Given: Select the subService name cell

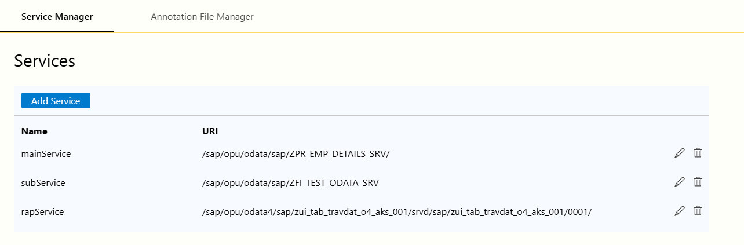Looking at the screenshot, I should (x=43, y=182).
